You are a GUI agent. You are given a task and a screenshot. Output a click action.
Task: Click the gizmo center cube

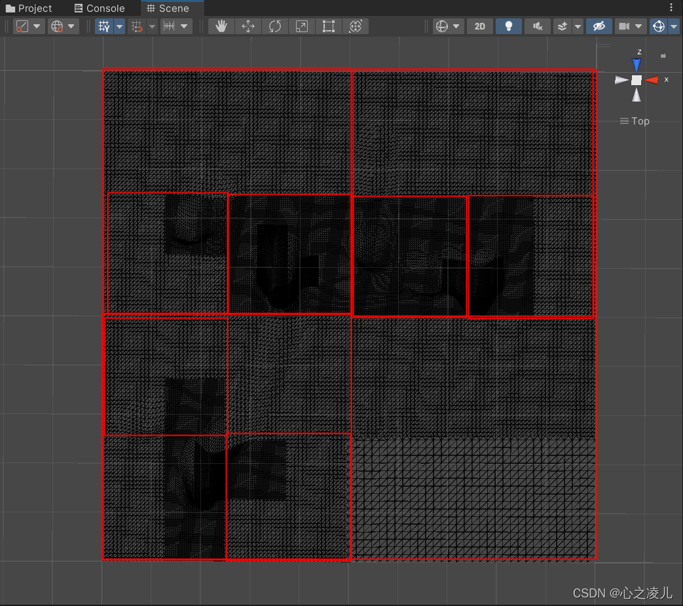[x=637, y=80]
